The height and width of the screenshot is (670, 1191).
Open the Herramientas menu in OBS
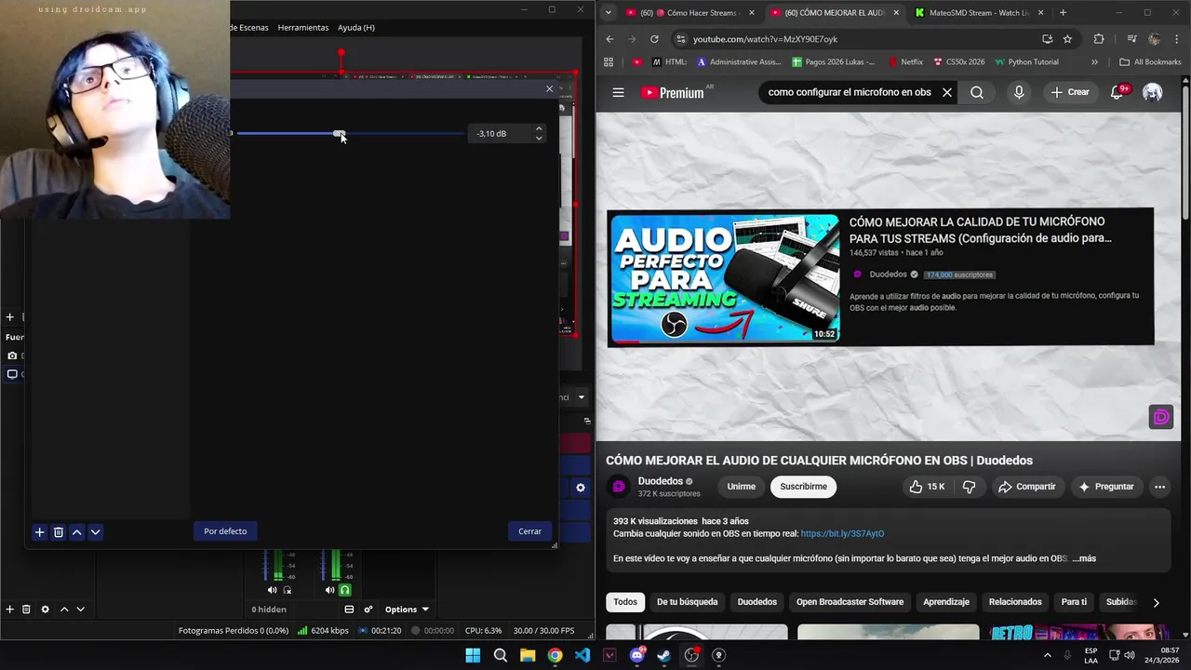303,28
